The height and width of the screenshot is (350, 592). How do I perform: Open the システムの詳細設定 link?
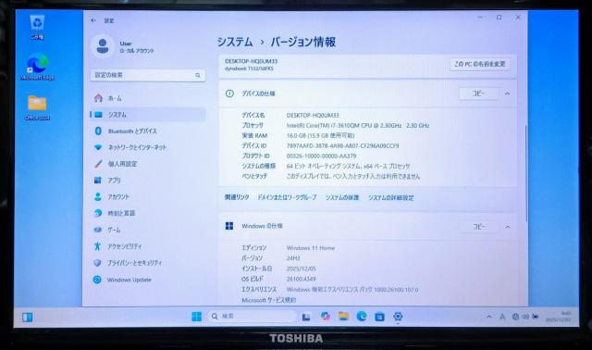point(390,197)
